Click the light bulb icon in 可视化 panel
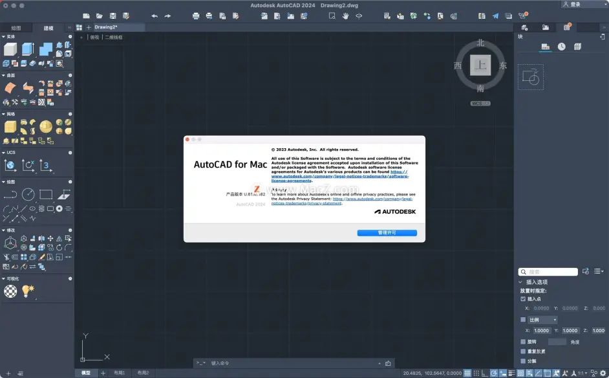The width and height of the screenshot is (609, 378). click(x=28, y=291)
